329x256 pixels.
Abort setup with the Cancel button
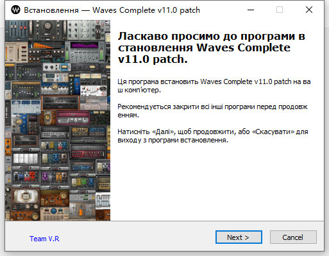(293, 237)
